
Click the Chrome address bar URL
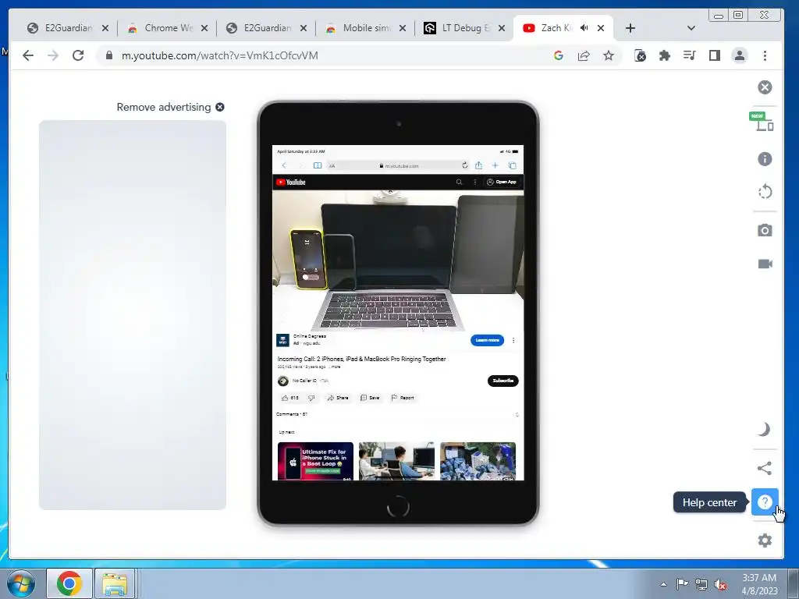point(219,55)
